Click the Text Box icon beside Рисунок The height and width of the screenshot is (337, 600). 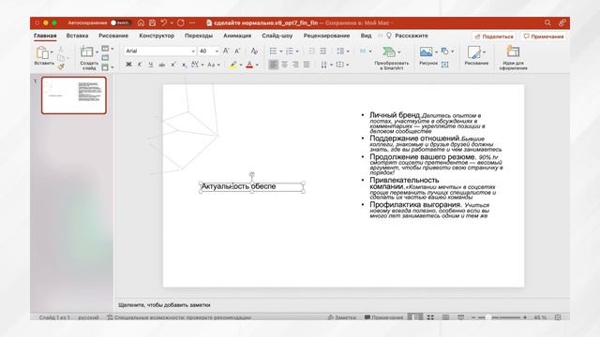[x=444, y=65]
